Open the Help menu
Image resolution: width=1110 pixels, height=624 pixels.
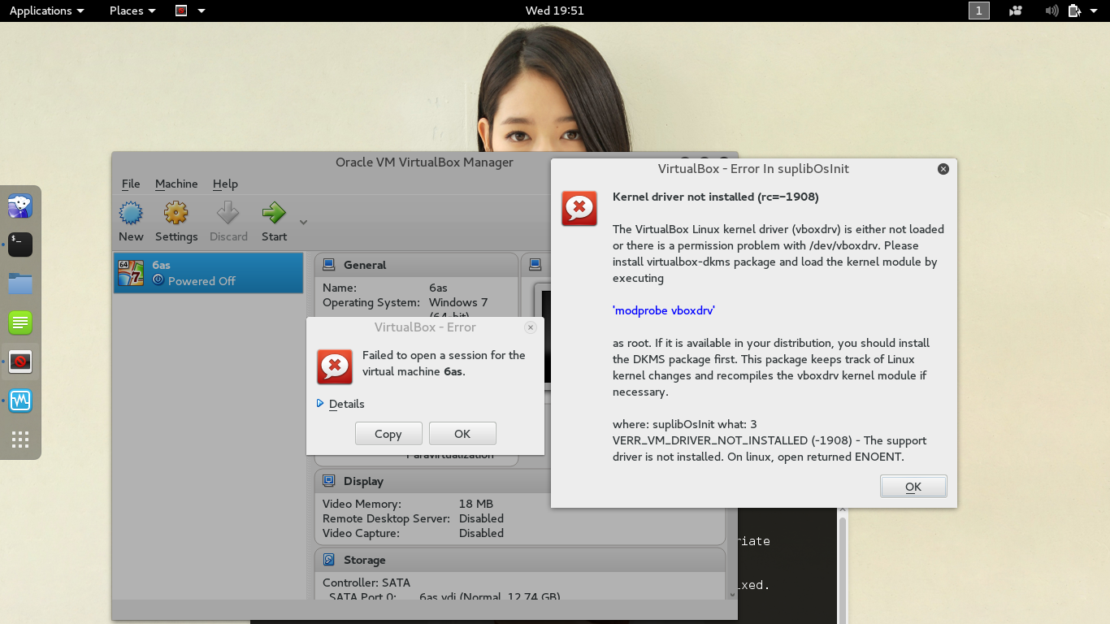click(225, 184)
